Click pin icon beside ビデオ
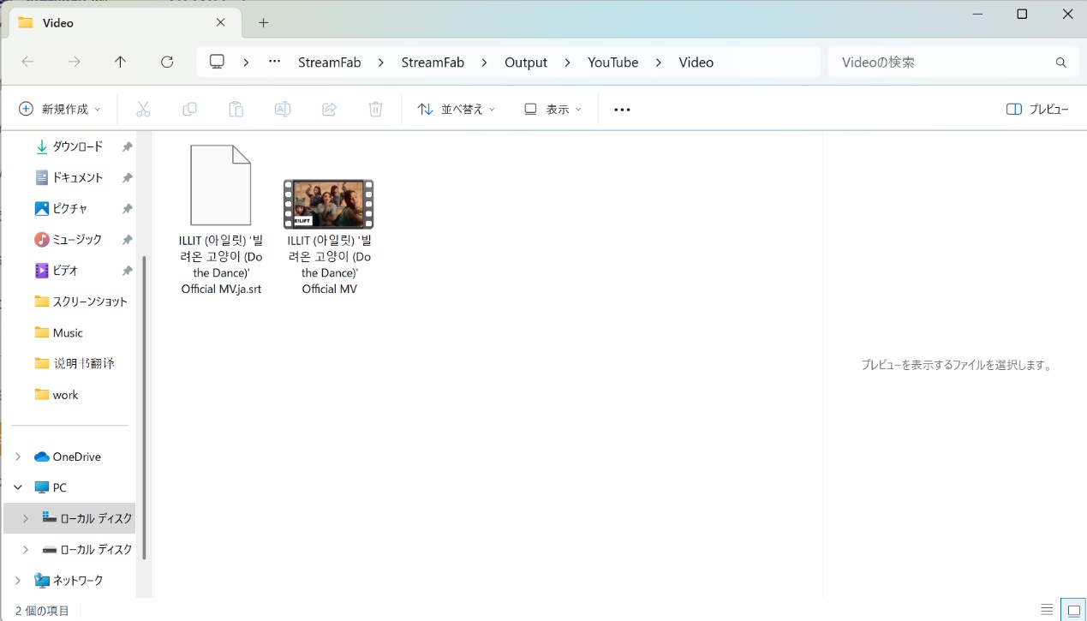The height and width of the screenshot is (621, 1087). (127, 270)
